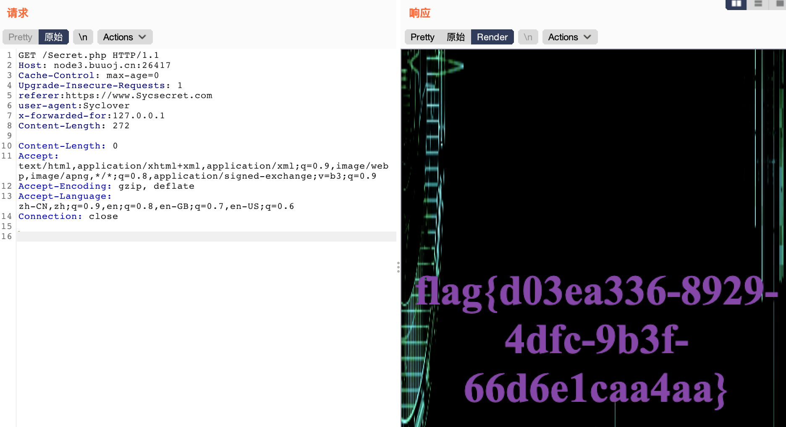The width and height of the screenshot is (786, 427).
Task: Switch to side-by-side split layout icon
Action: [736, 4]
